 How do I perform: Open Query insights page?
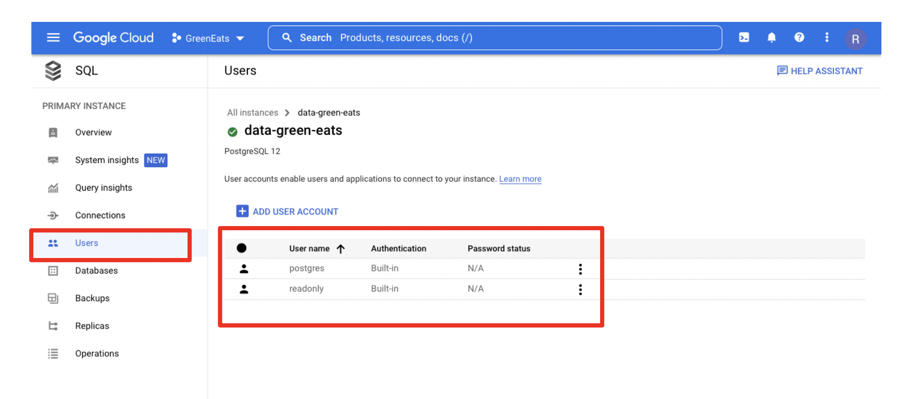click(104, 188)
